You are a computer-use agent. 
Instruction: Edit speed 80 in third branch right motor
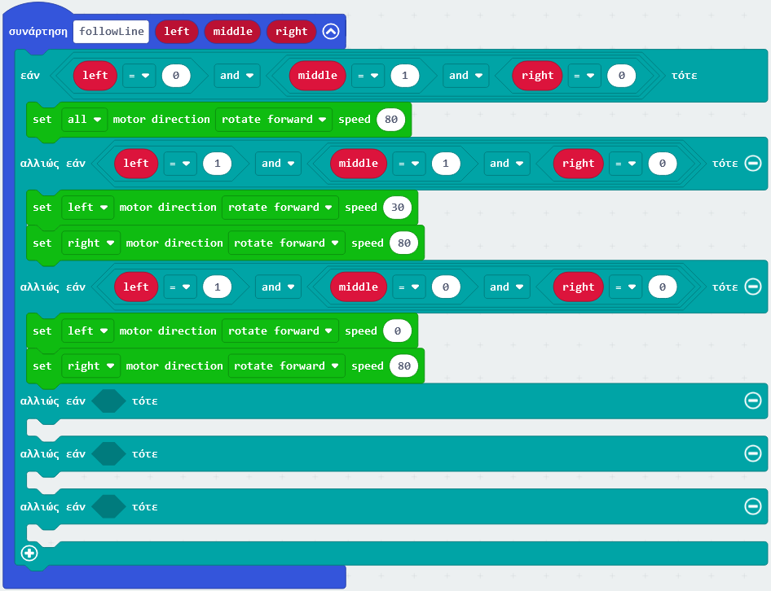click(403, 366)
